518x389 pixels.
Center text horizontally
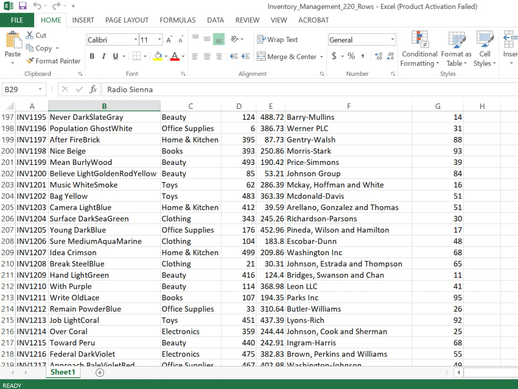pyautogui.click(x=207, y=56)
